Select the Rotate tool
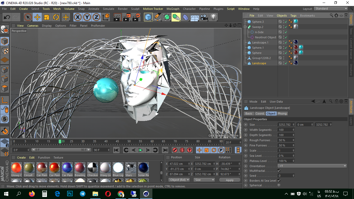This screenshot has width=354, height=199. pos(55,17)
